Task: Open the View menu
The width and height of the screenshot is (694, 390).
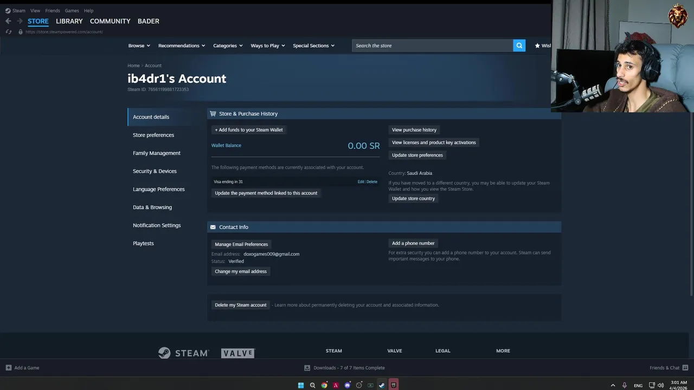Action: 35,10
